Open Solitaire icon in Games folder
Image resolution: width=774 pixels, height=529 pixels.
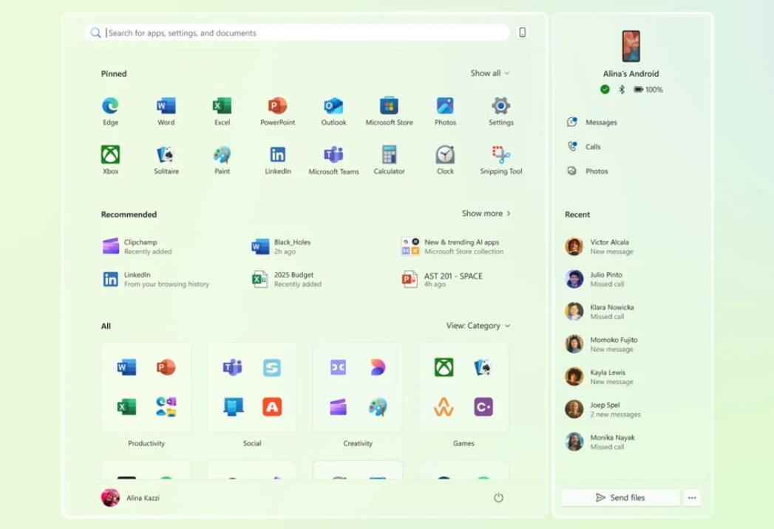tap(483, 367)
